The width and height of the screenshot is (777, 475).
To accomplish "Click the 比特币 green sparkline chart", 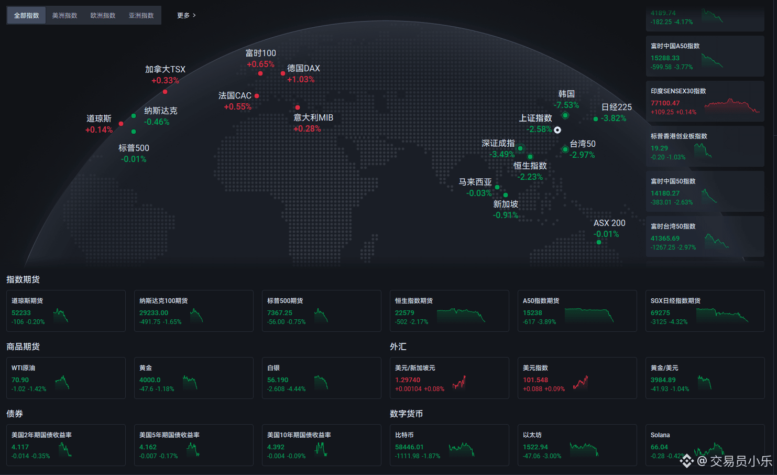I will (462, 449).
